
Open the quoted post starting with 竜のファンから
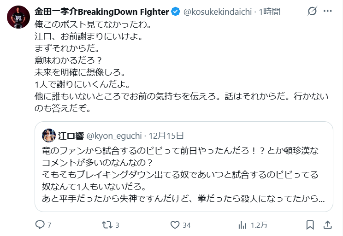[x=183, y=175]
